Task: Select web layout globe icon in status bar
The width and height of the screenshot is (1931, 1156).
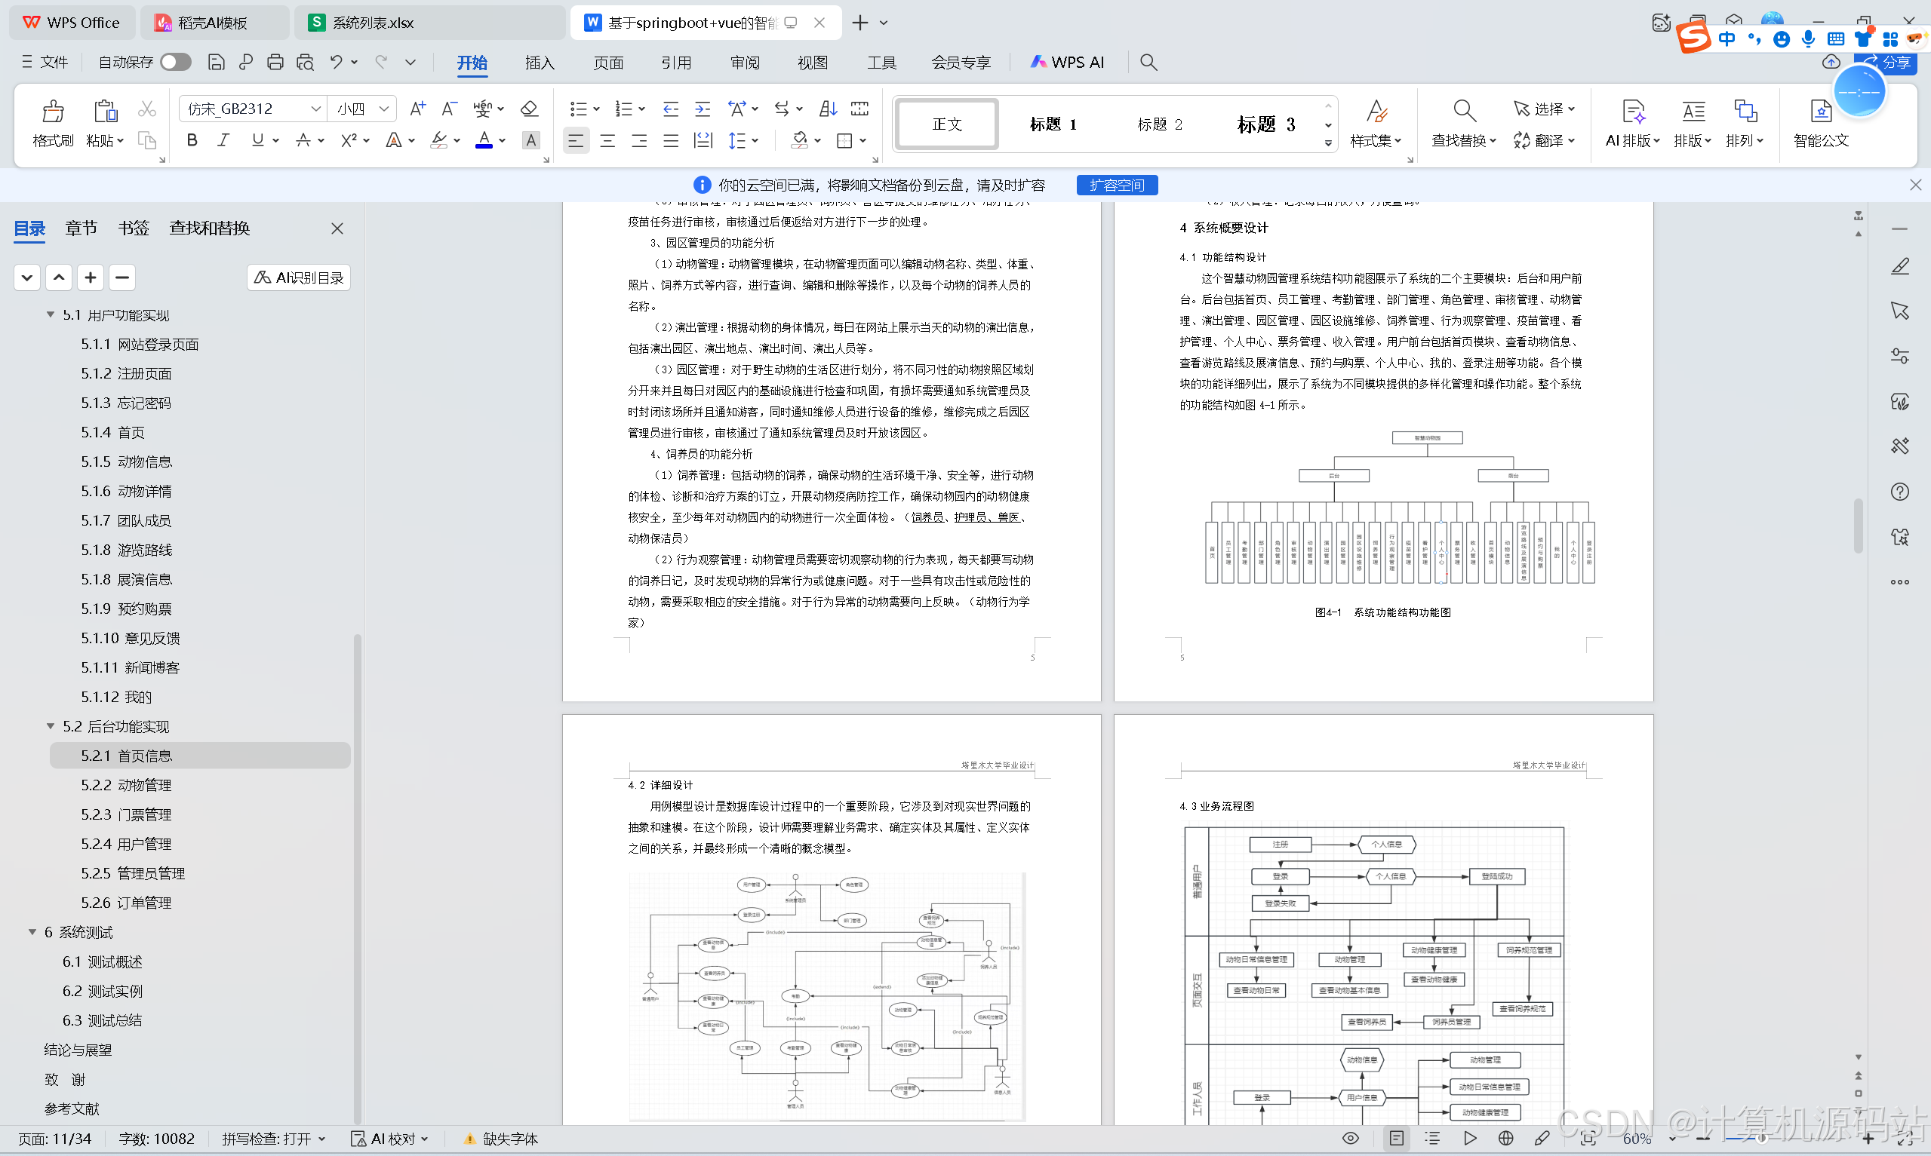Action: 1506,1139
